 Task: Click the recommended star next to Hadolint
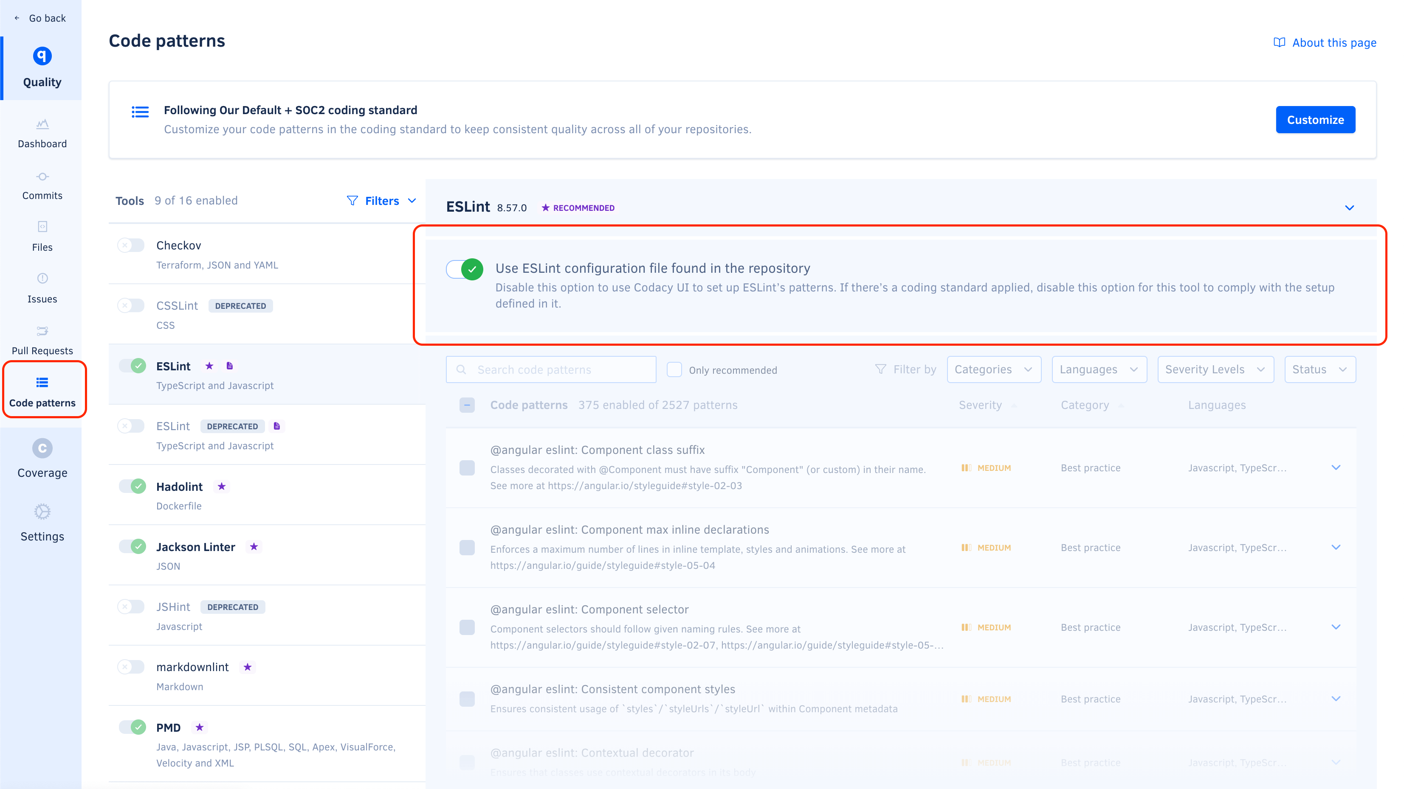[x=221, y=486]
